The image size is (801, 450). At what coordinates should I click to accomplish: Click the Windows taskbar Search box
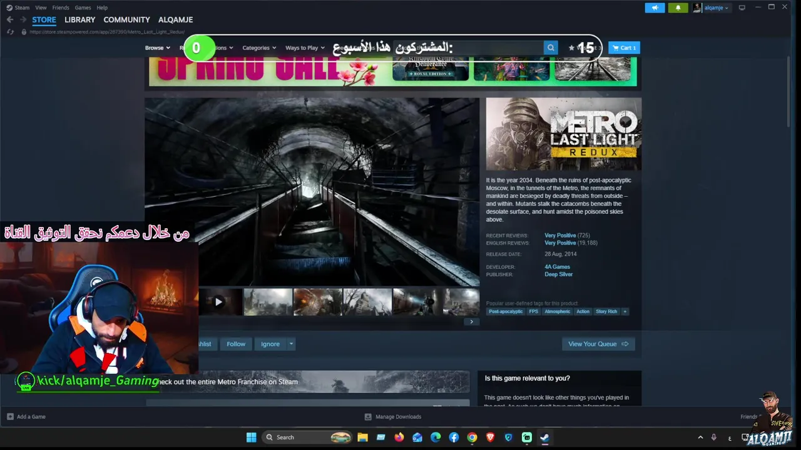(307, 437)
